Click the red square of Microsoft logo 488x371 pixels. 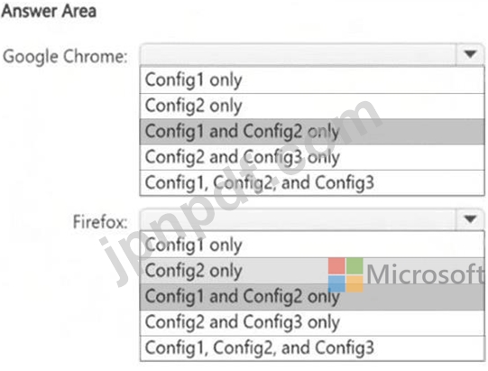(336, 265)
